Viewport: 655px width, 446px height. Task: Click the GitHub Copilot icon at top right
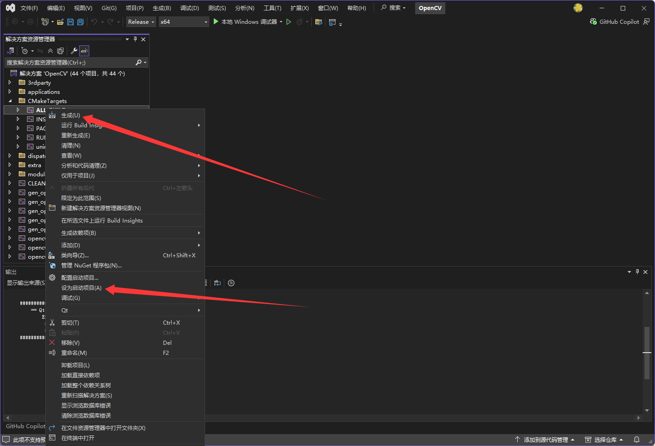[x=594, y=22]
